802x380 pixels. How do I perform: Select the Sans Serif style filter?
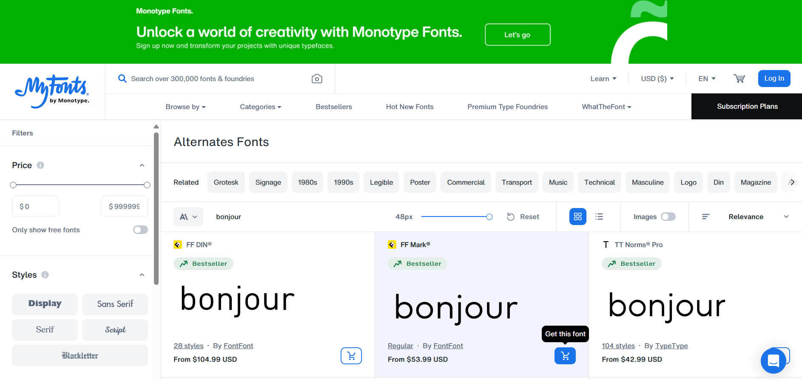pyautogui.click(x=115, y=304)
